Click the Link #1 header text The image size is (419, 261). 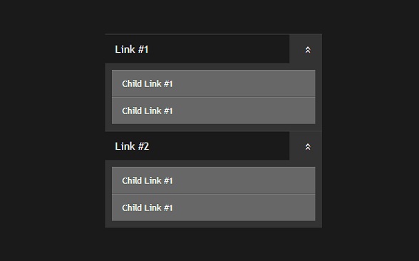click(132, 49)
